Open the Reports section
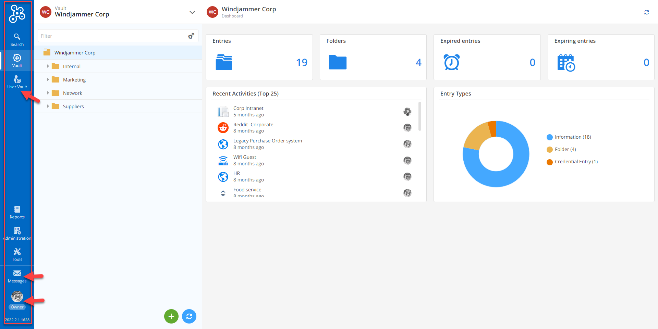658x329 pixels. (17, 212)
